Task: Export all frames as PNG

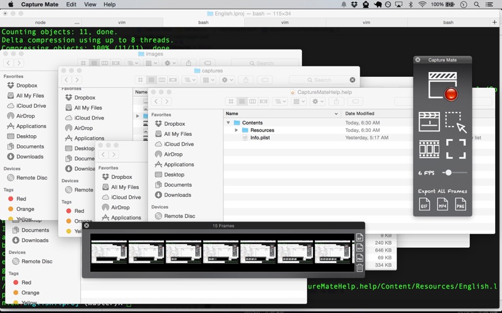Action: point(461,204)
